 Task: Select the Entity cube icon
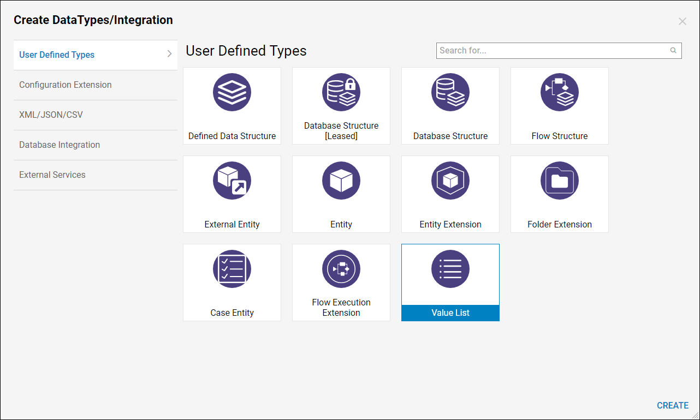pyautogui.click(x=341, y=181)
